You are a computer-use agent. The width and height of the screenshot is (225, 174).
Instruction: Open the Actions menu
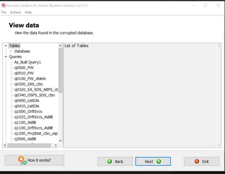pos(15,12)
